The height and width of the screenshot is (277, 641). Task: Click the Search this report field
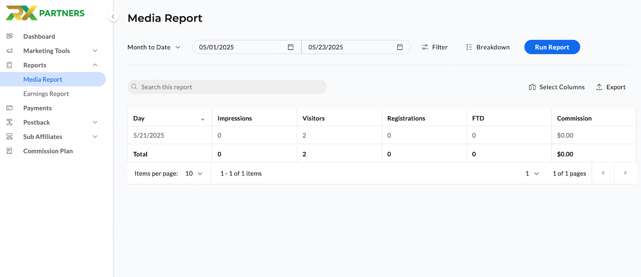[227, 87]
